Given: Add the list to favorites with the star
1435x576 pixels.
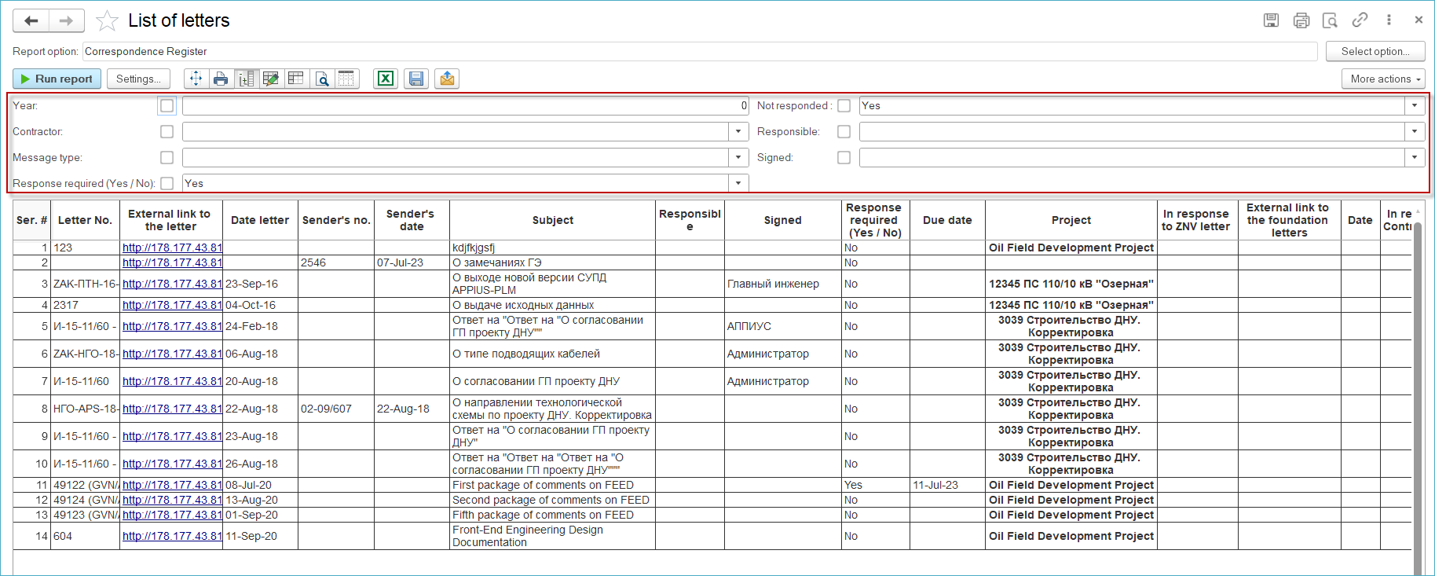Looking at the screenshot, I should pyautogui.click(x=107, y=20).
